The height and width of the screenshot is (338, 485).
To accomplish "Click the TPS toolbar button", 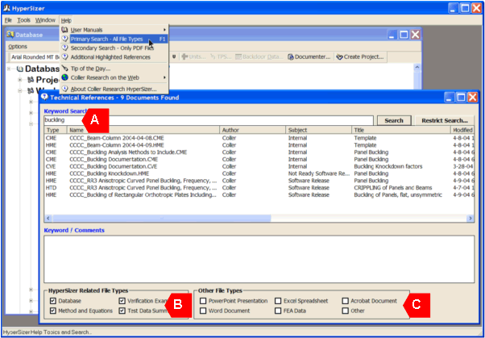I will pyautogui.click(x=221, y=57).
